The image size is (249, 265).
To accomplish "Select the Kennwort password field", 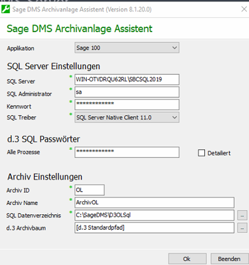I will [x=127, y=105].
